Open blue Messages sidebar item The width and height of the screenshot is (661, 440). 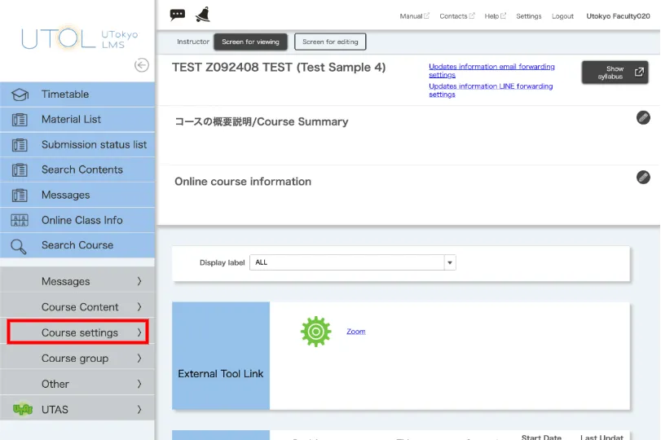tap(77, 195)
